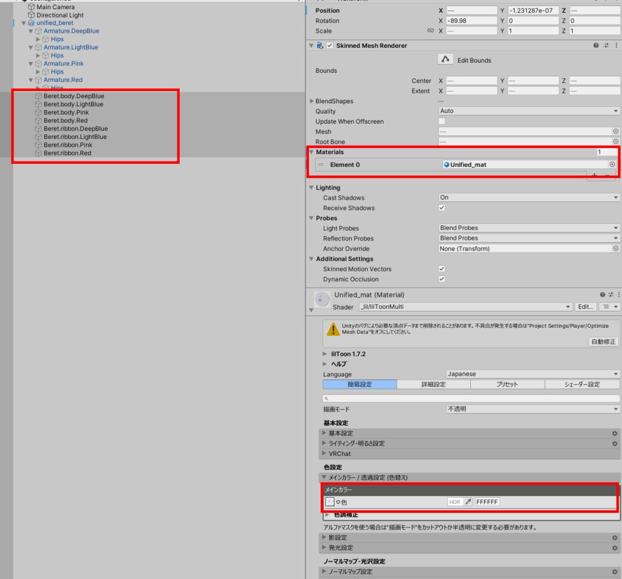Image resolution: width=622 pixels, height=579 pixels.
Task: Expand the lilToon 1.7.2 foldout
Action: 325,354
